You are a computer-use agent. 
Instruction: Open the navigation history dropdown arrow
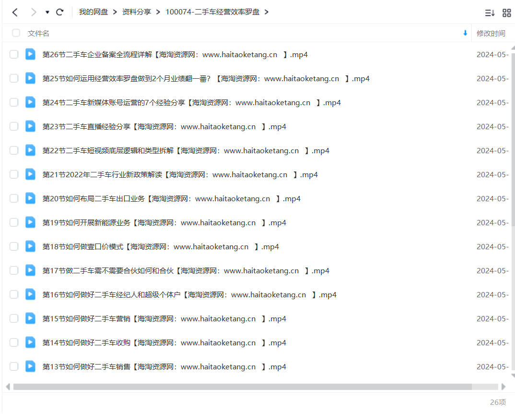click(x=47, y=12)
